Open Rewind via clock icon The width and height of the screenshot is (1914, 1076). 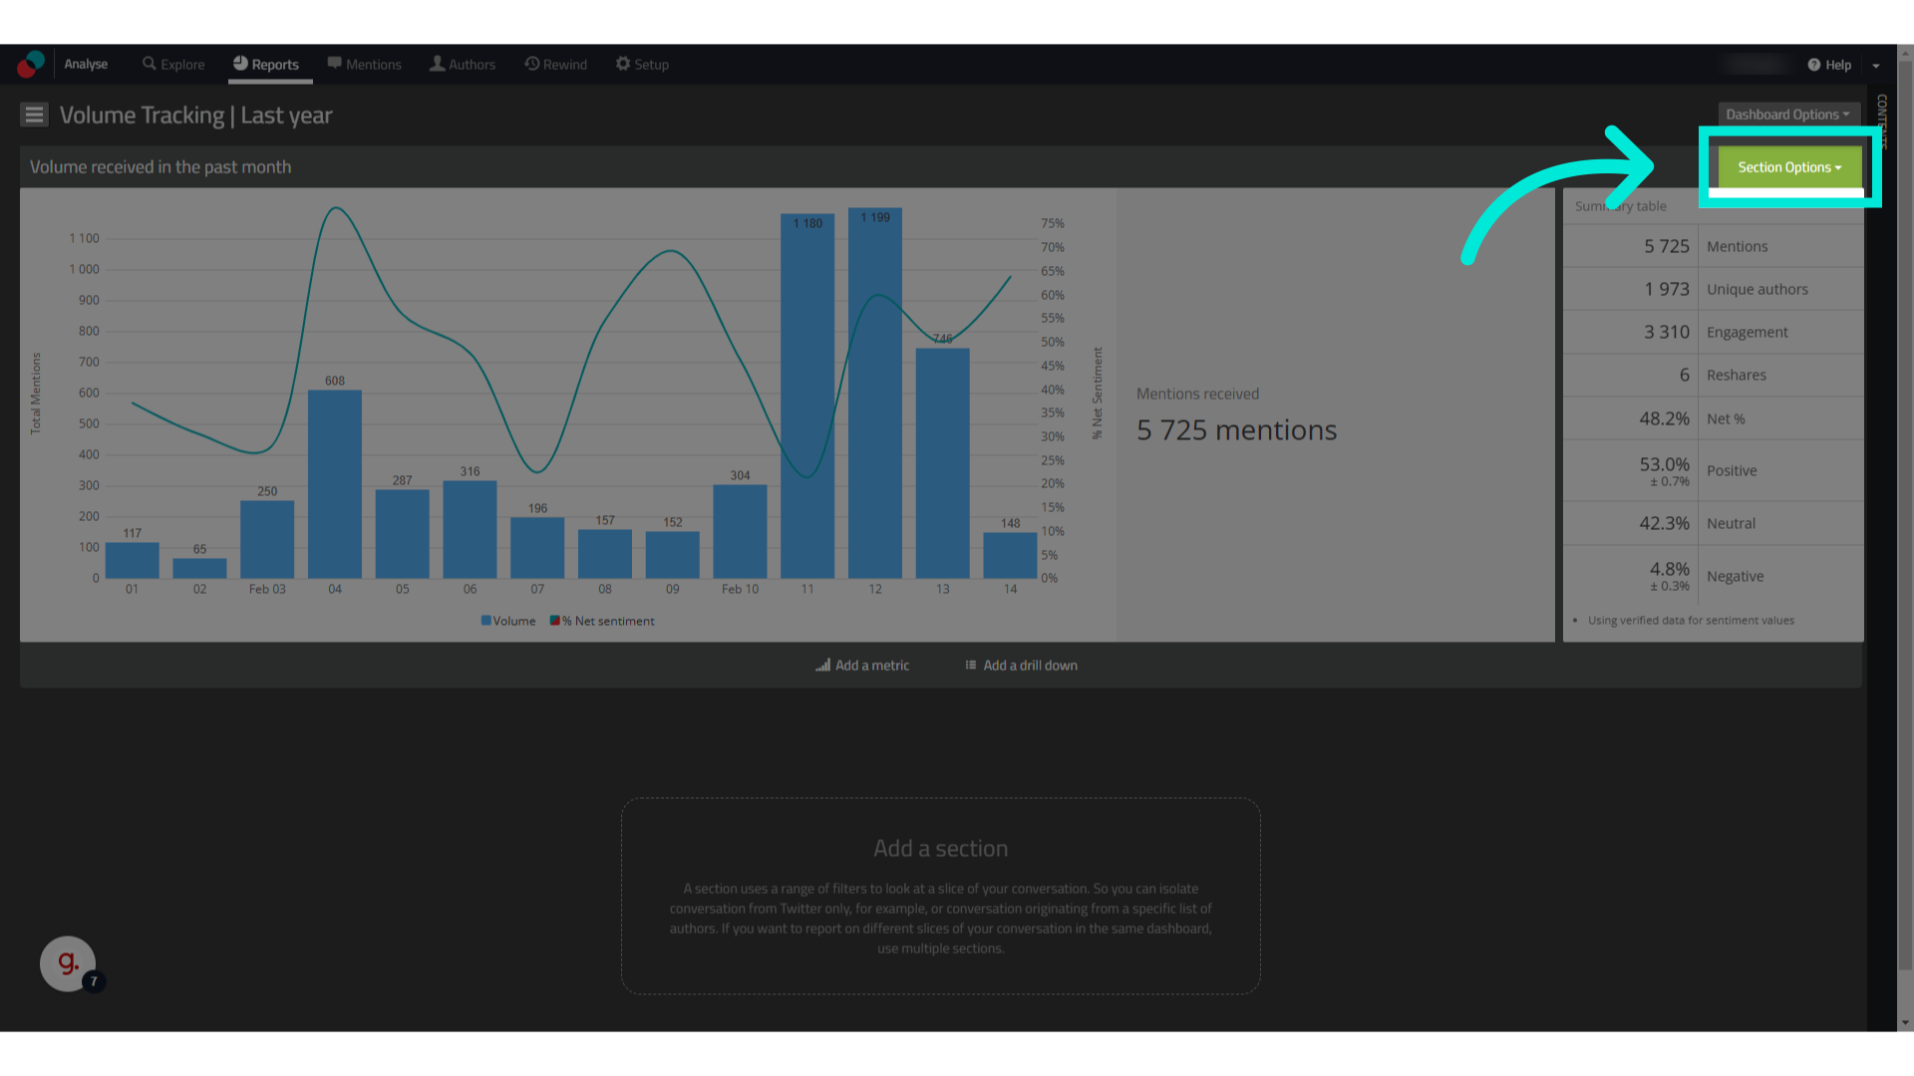(x=532, y=64)
